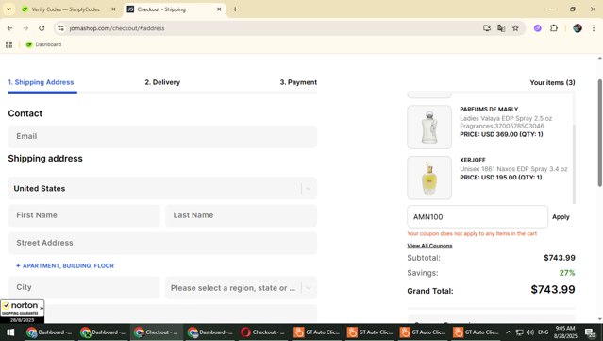
Task: Add Apartment, Building, Floor line
Action: point(65,266)
